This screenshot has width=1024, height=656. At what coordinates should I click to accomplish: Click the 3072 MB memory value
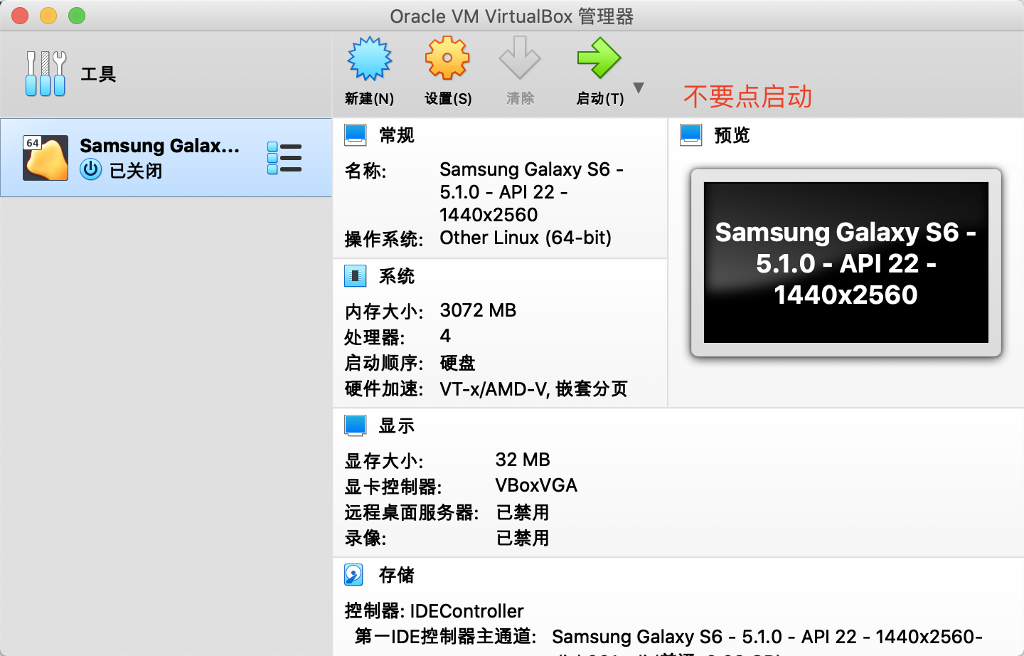(478, 310)
